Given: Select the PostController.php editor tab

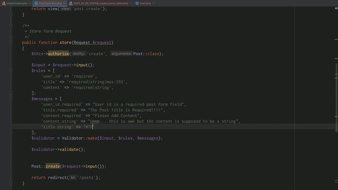Looking at the screenshot, I should pyautogui.click(x=50, y=3).
